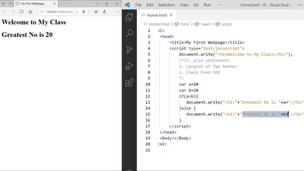Open the Extensions view
This screenshot has width=304, height=171.
129,83
